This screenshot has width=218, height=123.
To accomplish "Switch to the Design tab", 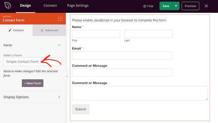I will (x=25, y=5).
